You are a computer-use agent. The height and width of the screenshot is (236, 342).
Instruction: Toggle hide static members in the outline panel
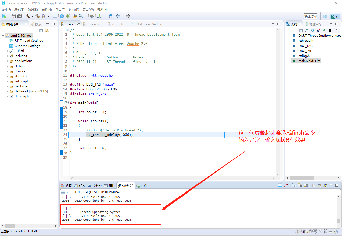coord(318,30)
